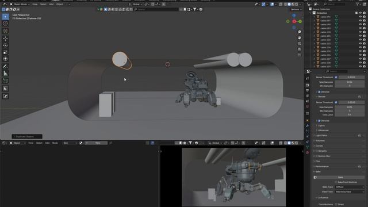368x207 pixels.
Task: Open Object menu in 3D viewport header
Action: [60, 4]
